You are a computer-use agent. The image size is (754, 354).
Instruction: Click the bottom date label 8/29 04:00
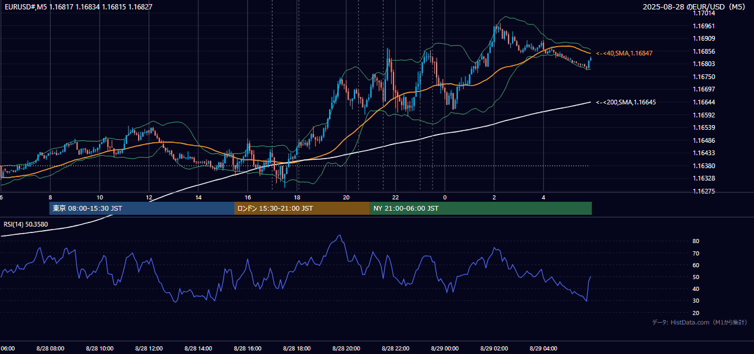tap(543, 349)
